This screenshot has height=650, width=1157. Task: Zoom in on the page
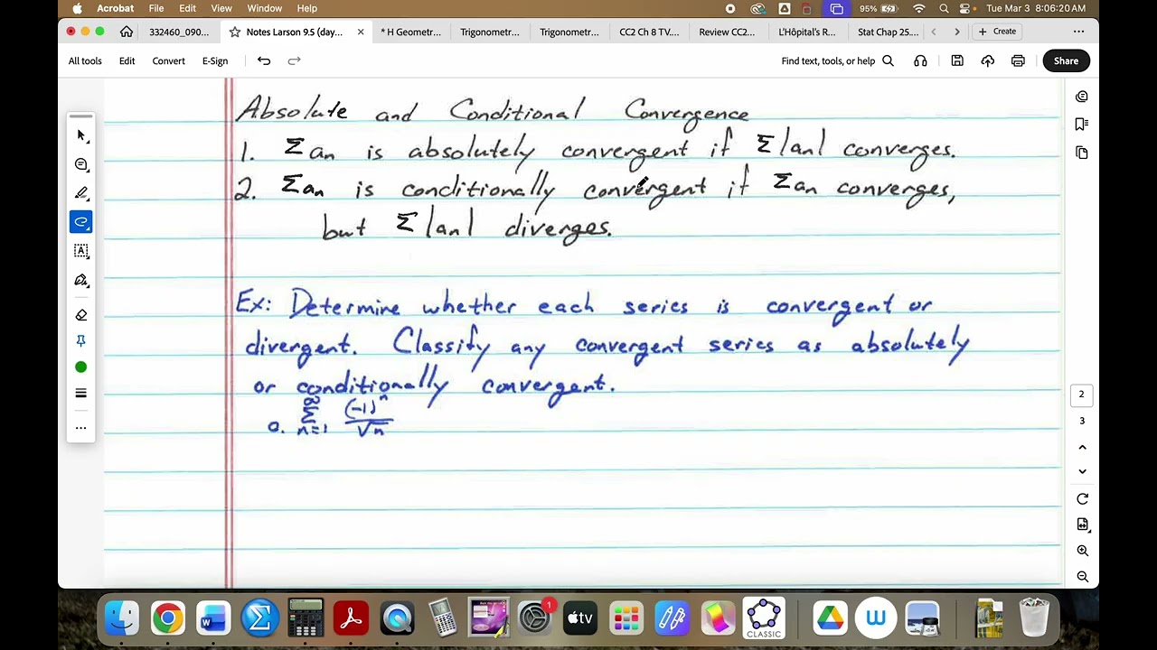point(1082,551)
